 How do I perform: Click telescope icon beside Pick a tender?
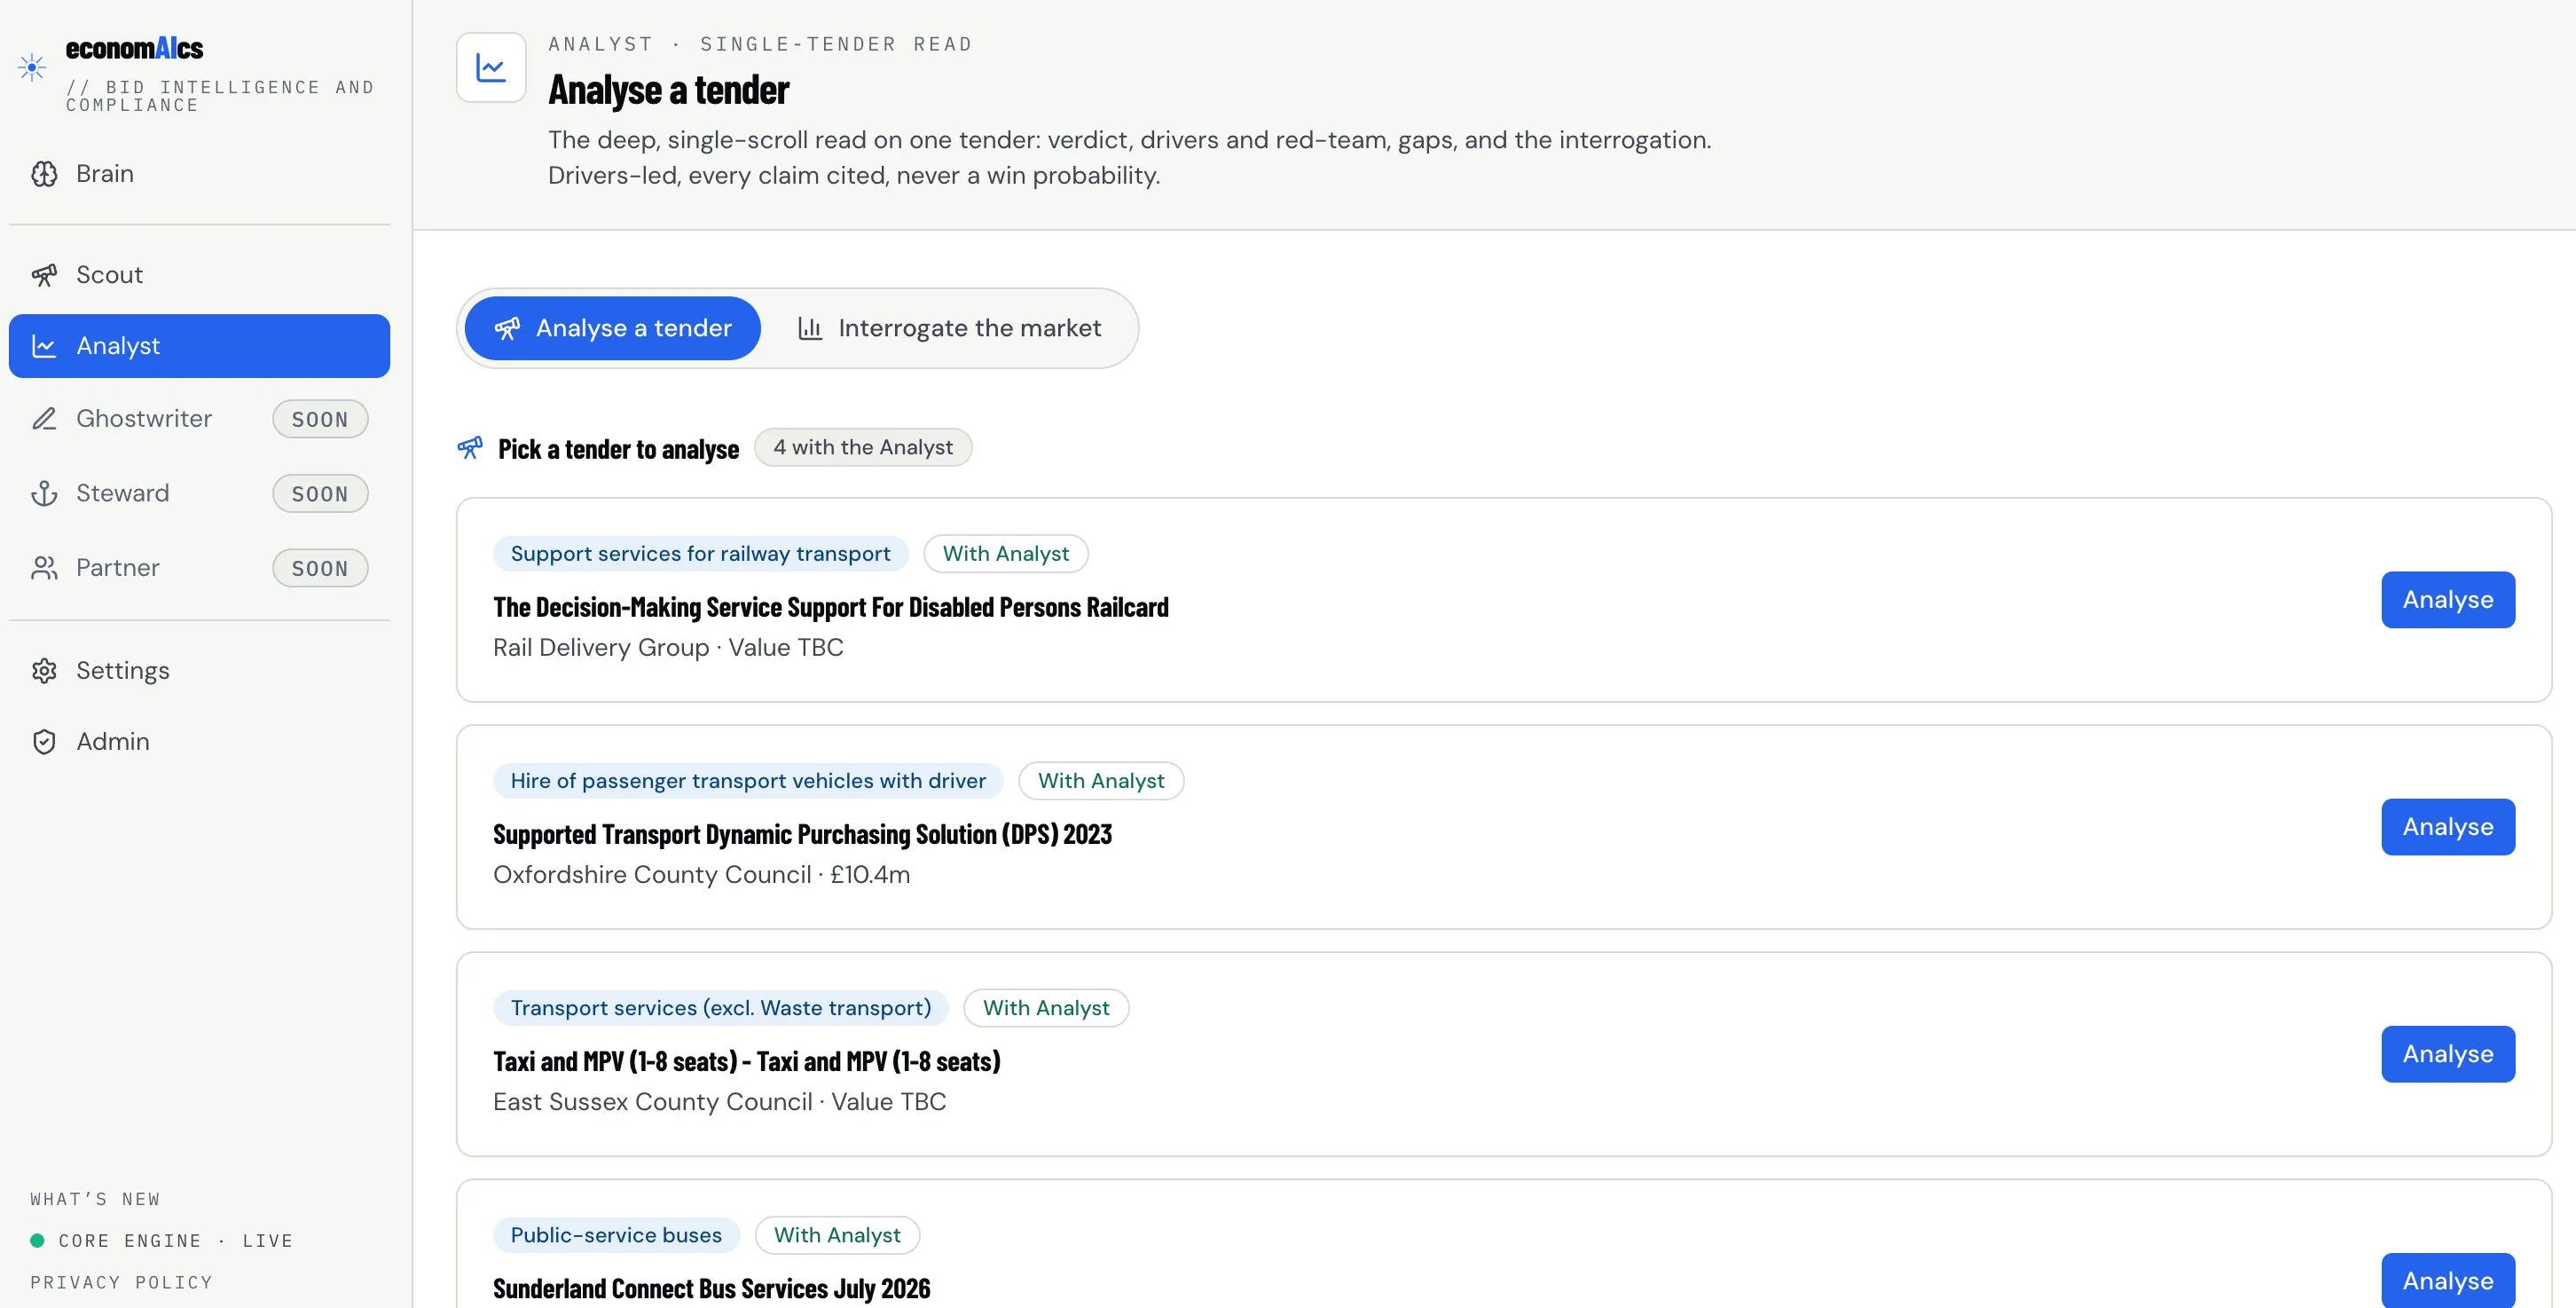pyautogui.click(x=470, y=447)
